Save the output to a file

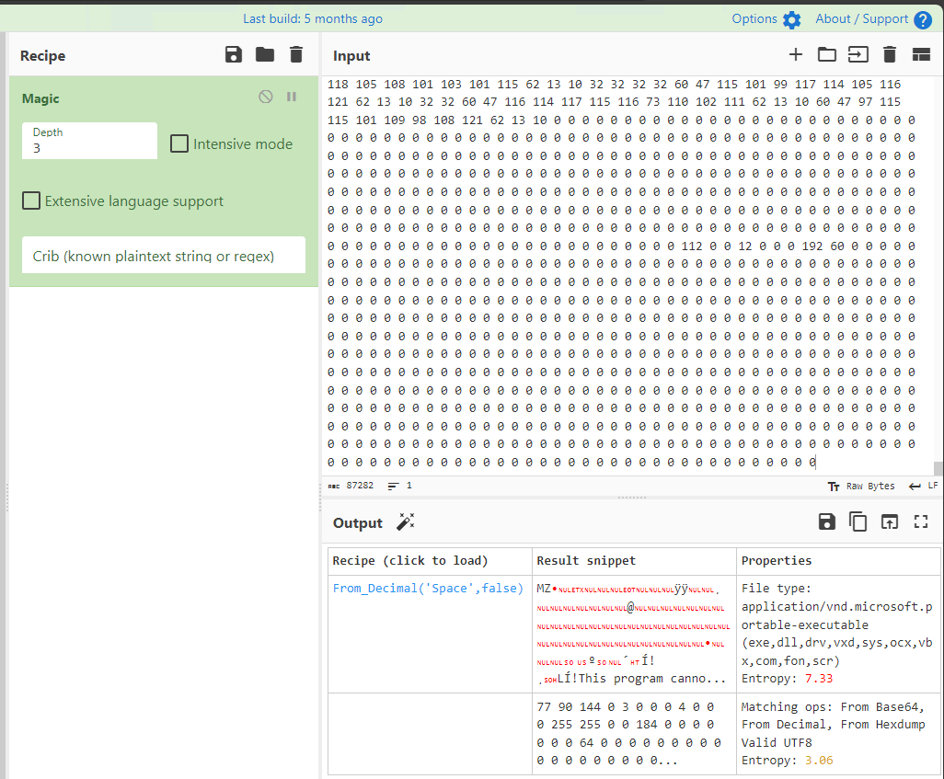point(826,521)
